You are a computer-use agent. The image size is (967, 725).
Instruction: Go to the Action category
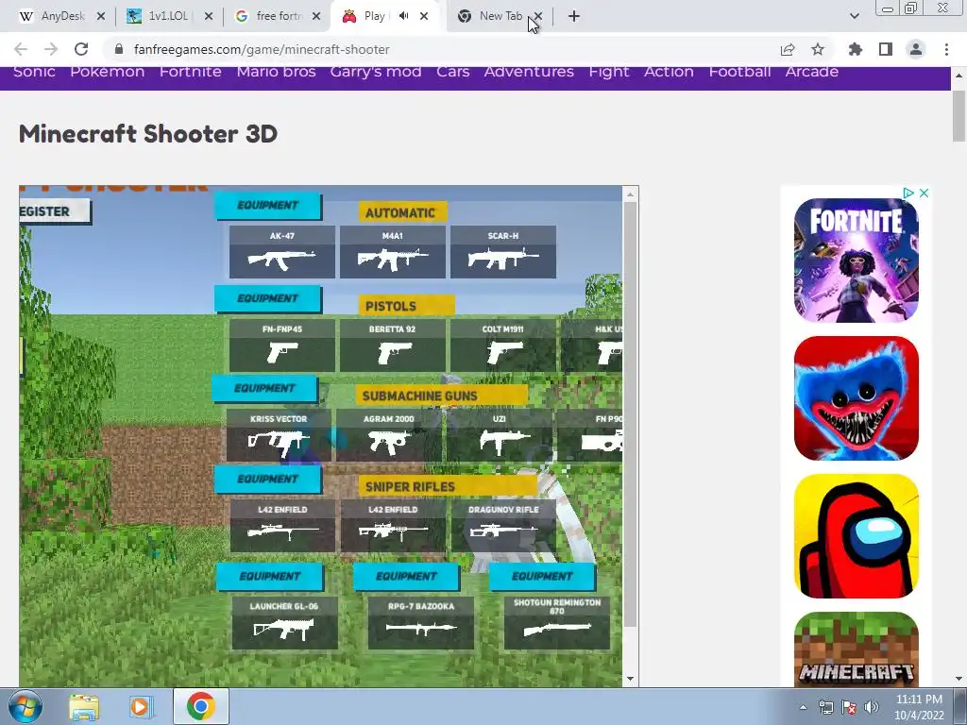[x=669, y=72]
